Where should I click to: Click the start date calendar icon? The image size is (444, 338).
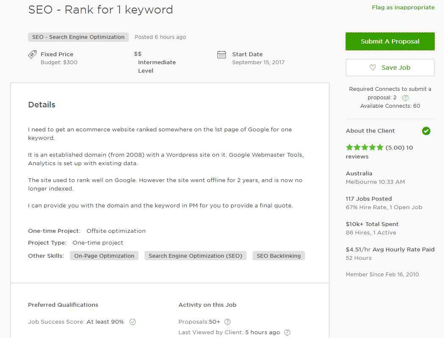pos(222,55)
